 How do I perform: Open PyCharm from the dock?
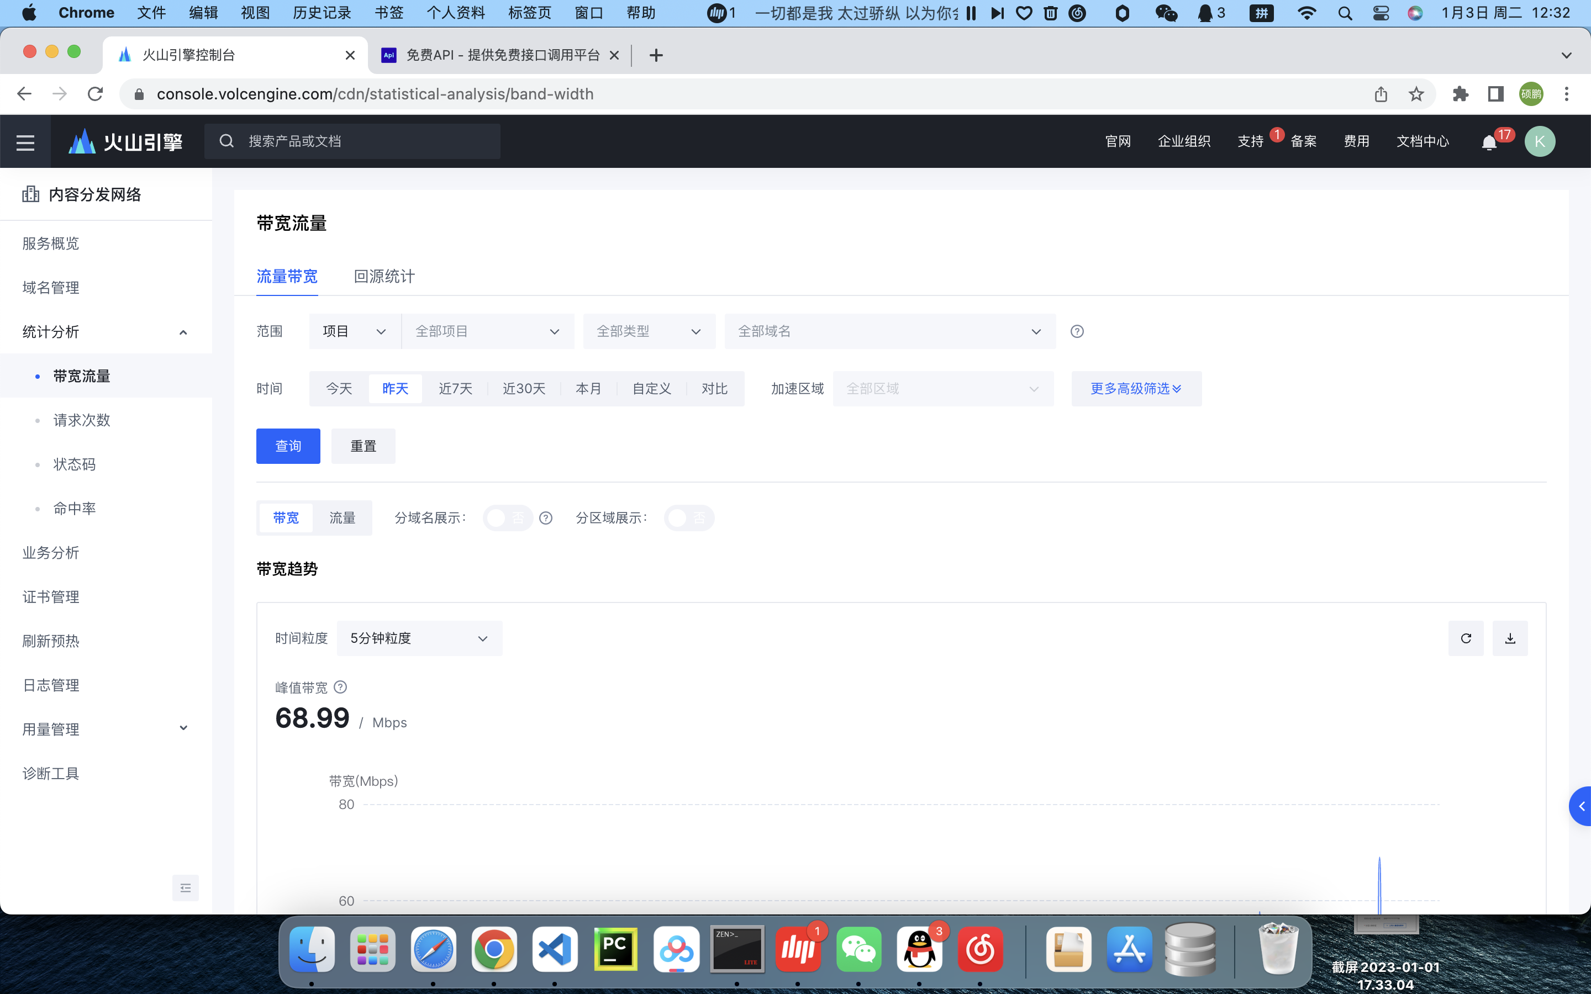click(615, 949)
